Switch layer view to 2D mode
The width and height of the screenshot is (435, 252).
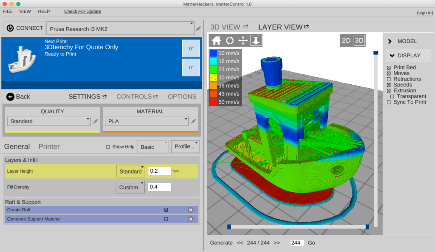pos(346,40)
